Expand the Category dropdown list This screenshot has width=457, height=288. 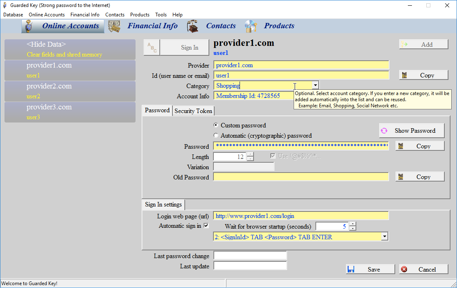pyautogui.click(x=315, y=85)
